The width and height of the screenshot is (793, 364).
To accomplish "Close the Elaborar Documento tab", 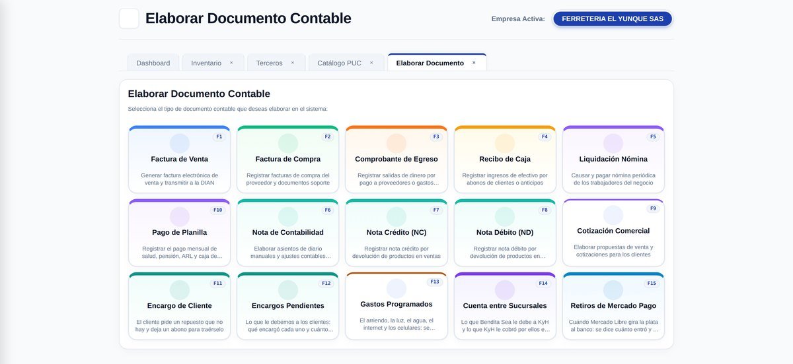I will point(474,63).
